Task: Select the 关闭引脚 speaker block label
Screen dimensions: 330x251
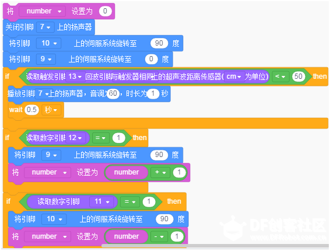Action: 20,27
